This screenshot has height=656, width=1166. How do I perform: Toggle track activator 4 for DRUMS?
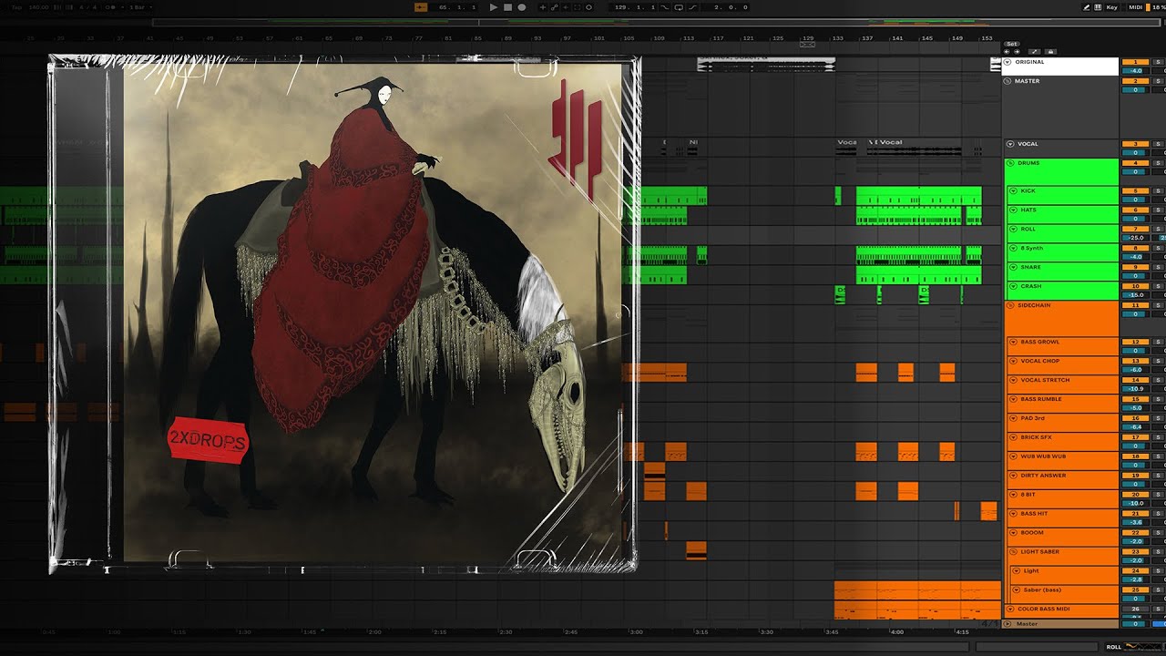point(1135,163)
